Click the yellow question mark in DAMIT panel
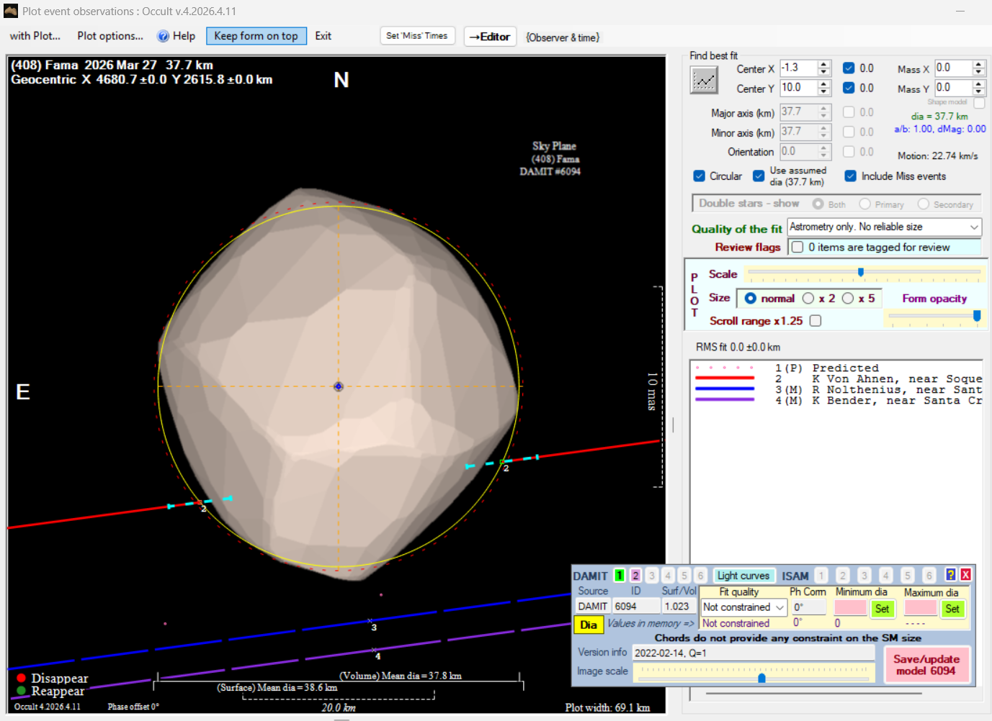 point(950,574)
